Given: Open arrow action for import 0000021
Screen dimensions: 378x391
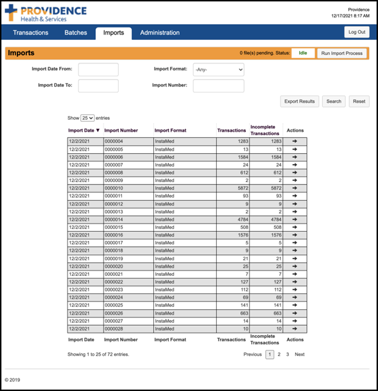Looking at the screenshot, I should (x=294, y=274).
